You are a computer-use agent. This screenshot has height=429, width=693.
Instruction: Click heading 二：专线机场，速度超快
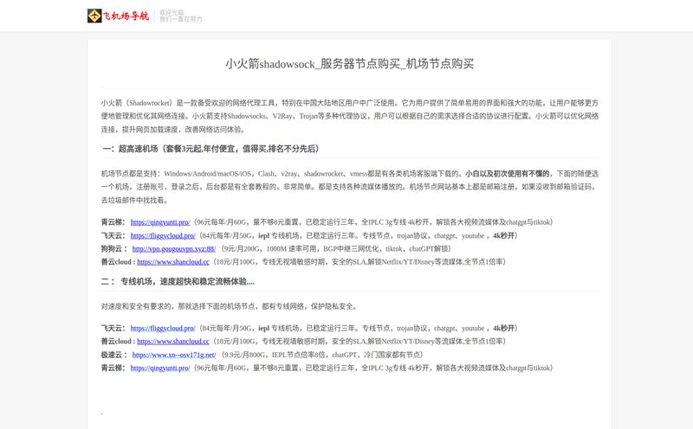tap(178, 282)
